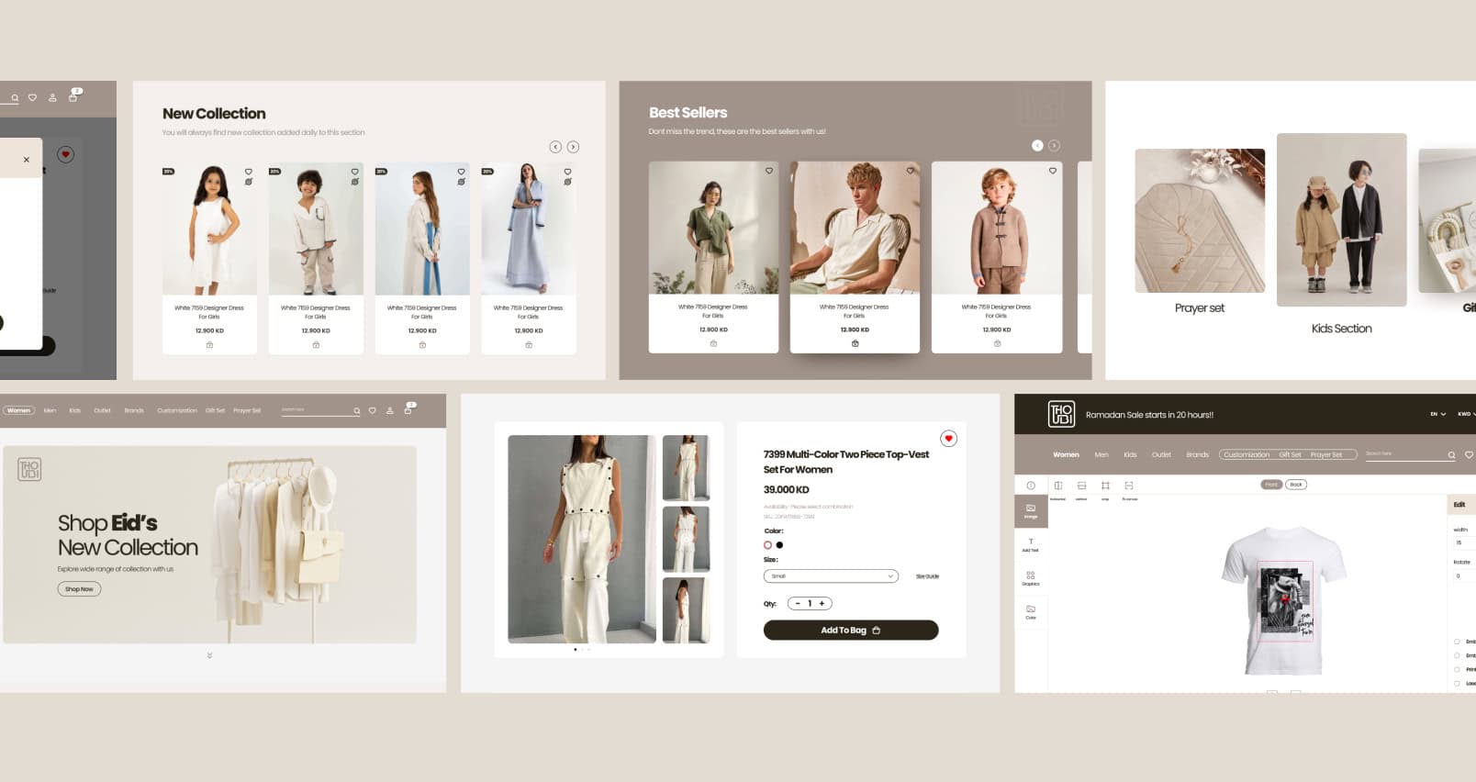The height and width of the screenshot is (782, 1476).
Task: Favorite the woman in green shirt card
Action: click(769, 171)
